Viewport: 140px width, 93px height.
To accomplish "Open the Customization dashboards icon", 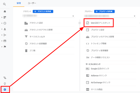I will coord(5,17).
